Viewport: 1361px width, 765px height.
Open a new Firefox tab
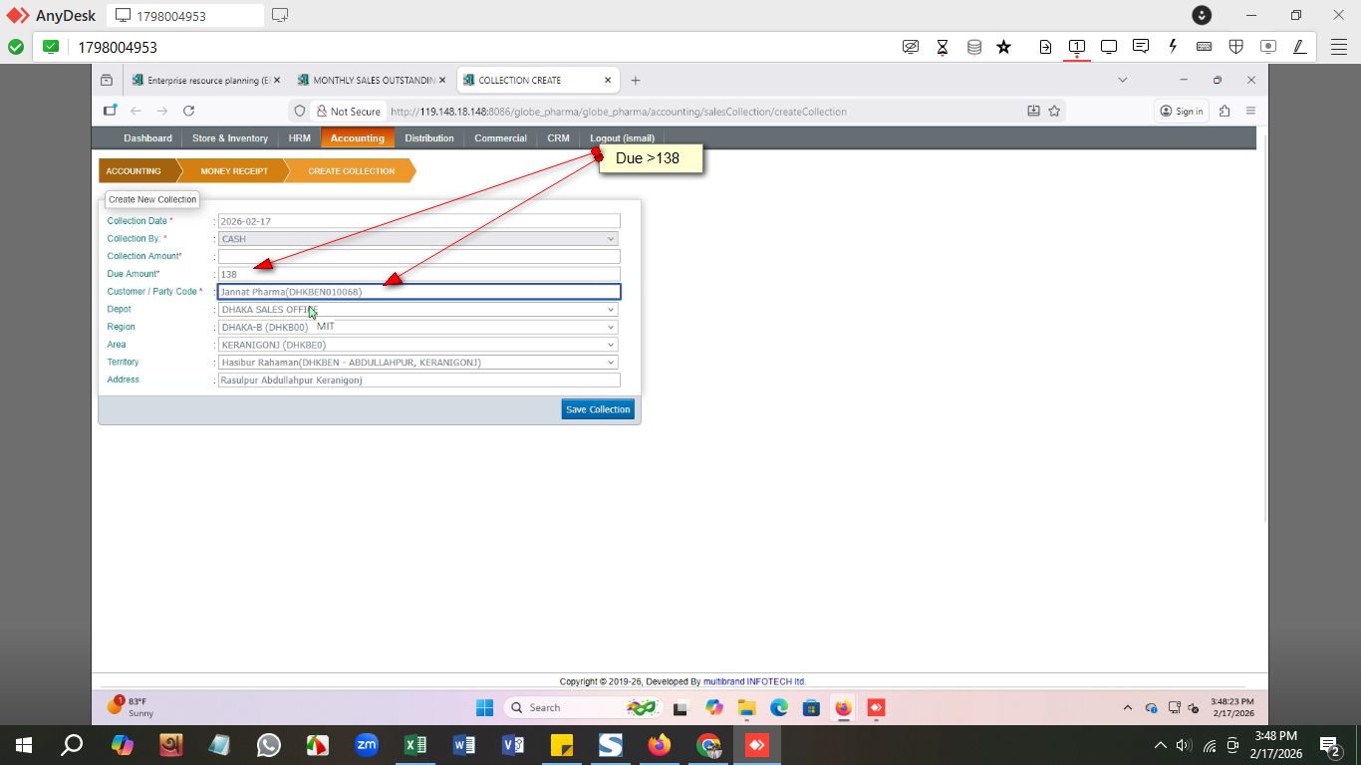pos(635,80)
